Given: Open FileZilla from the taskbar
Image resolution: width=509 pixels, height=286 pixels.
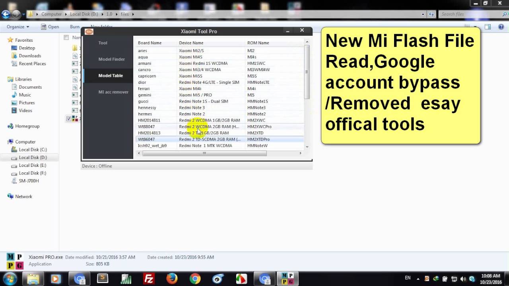Looking at the screenshot, I should (x=149, y=279).
